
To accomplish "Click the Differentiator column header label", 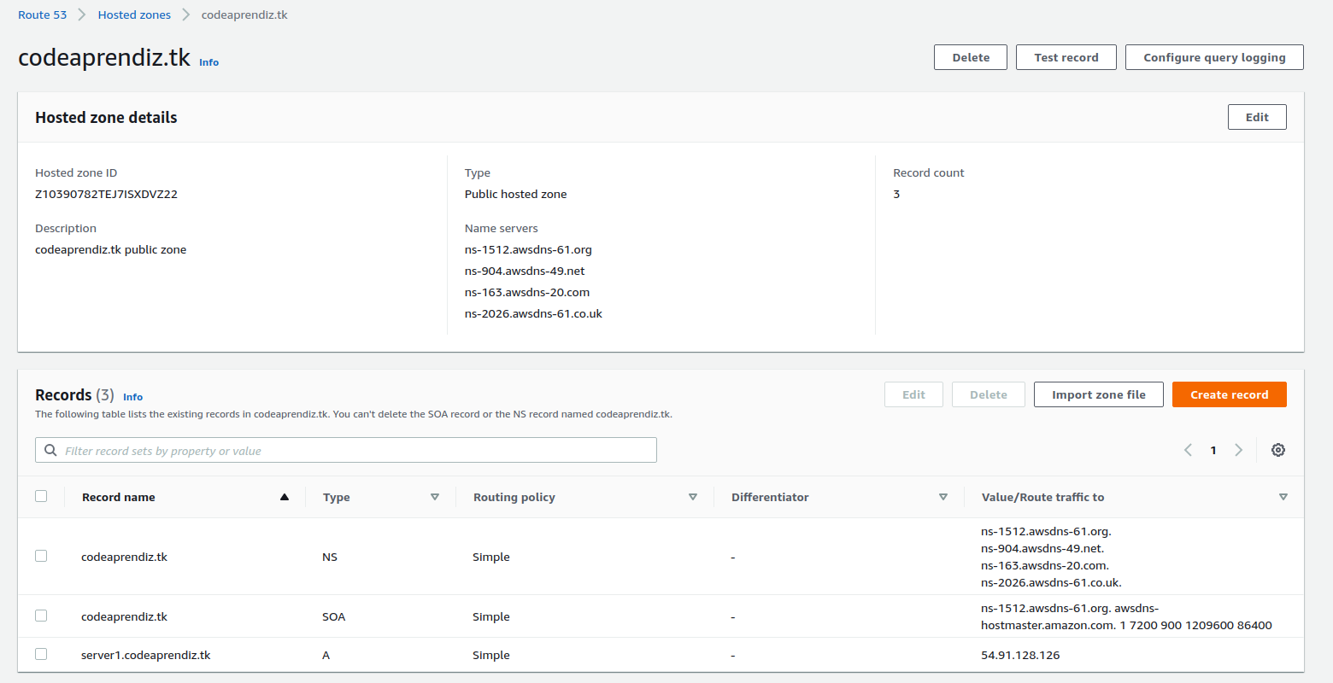I will (770, 497).
